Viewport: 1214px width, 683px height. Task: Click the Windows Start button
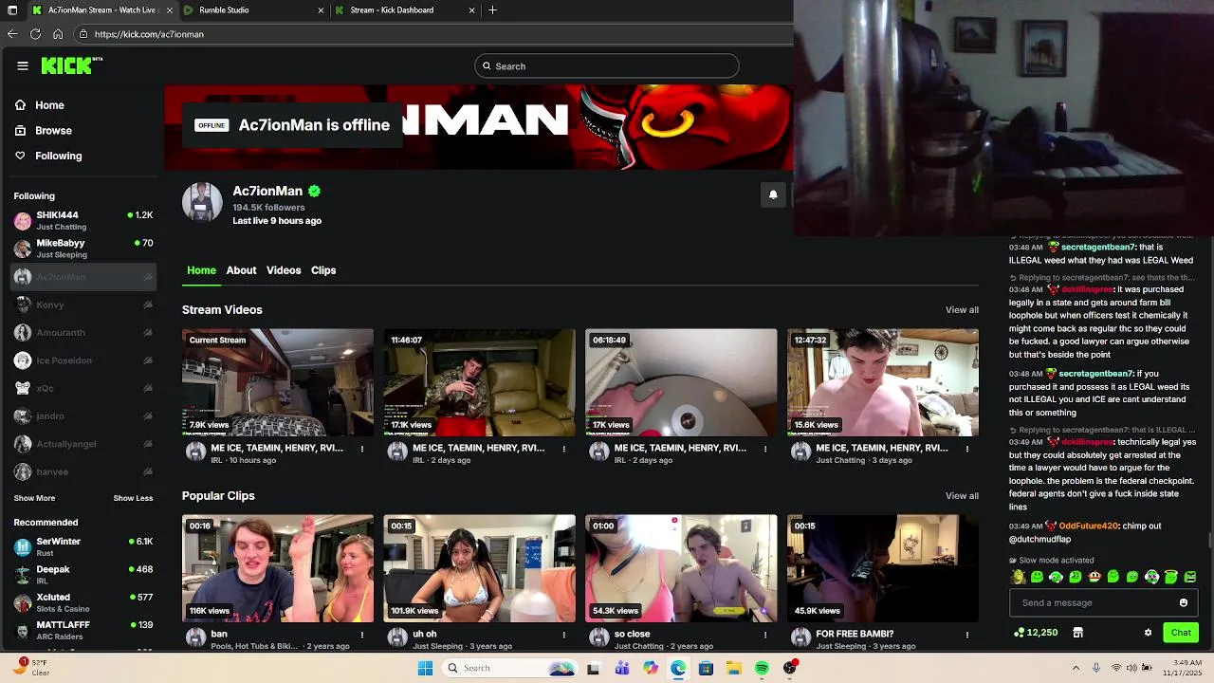point(426,669)
